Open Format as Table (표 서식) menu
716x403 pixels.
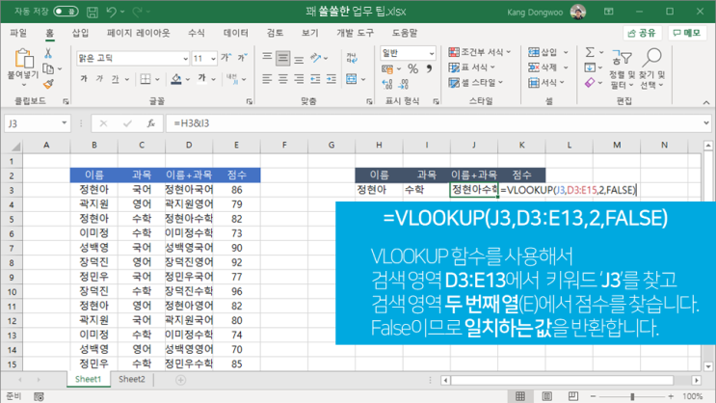472,67
